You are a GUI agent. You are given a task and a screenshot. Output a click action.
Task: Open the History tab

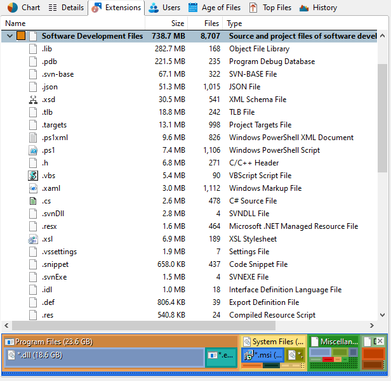318,8
